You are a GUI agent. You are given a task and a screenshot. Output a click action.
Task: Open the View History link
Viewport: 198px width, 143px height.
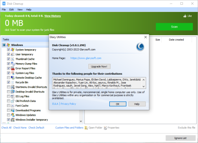(x=53, y=16)
